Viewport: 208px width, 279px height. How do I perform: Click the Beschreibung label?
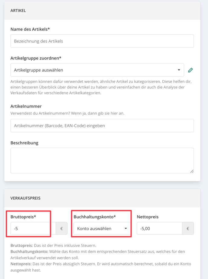click(x=24, y=143)
